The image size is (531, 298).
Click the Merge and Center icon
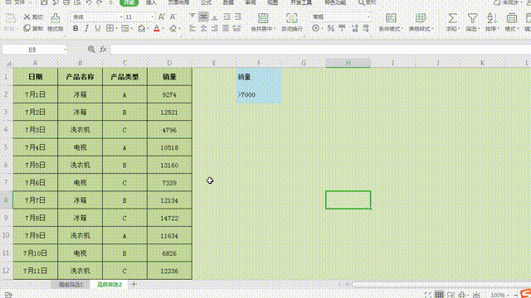(263, 18)
